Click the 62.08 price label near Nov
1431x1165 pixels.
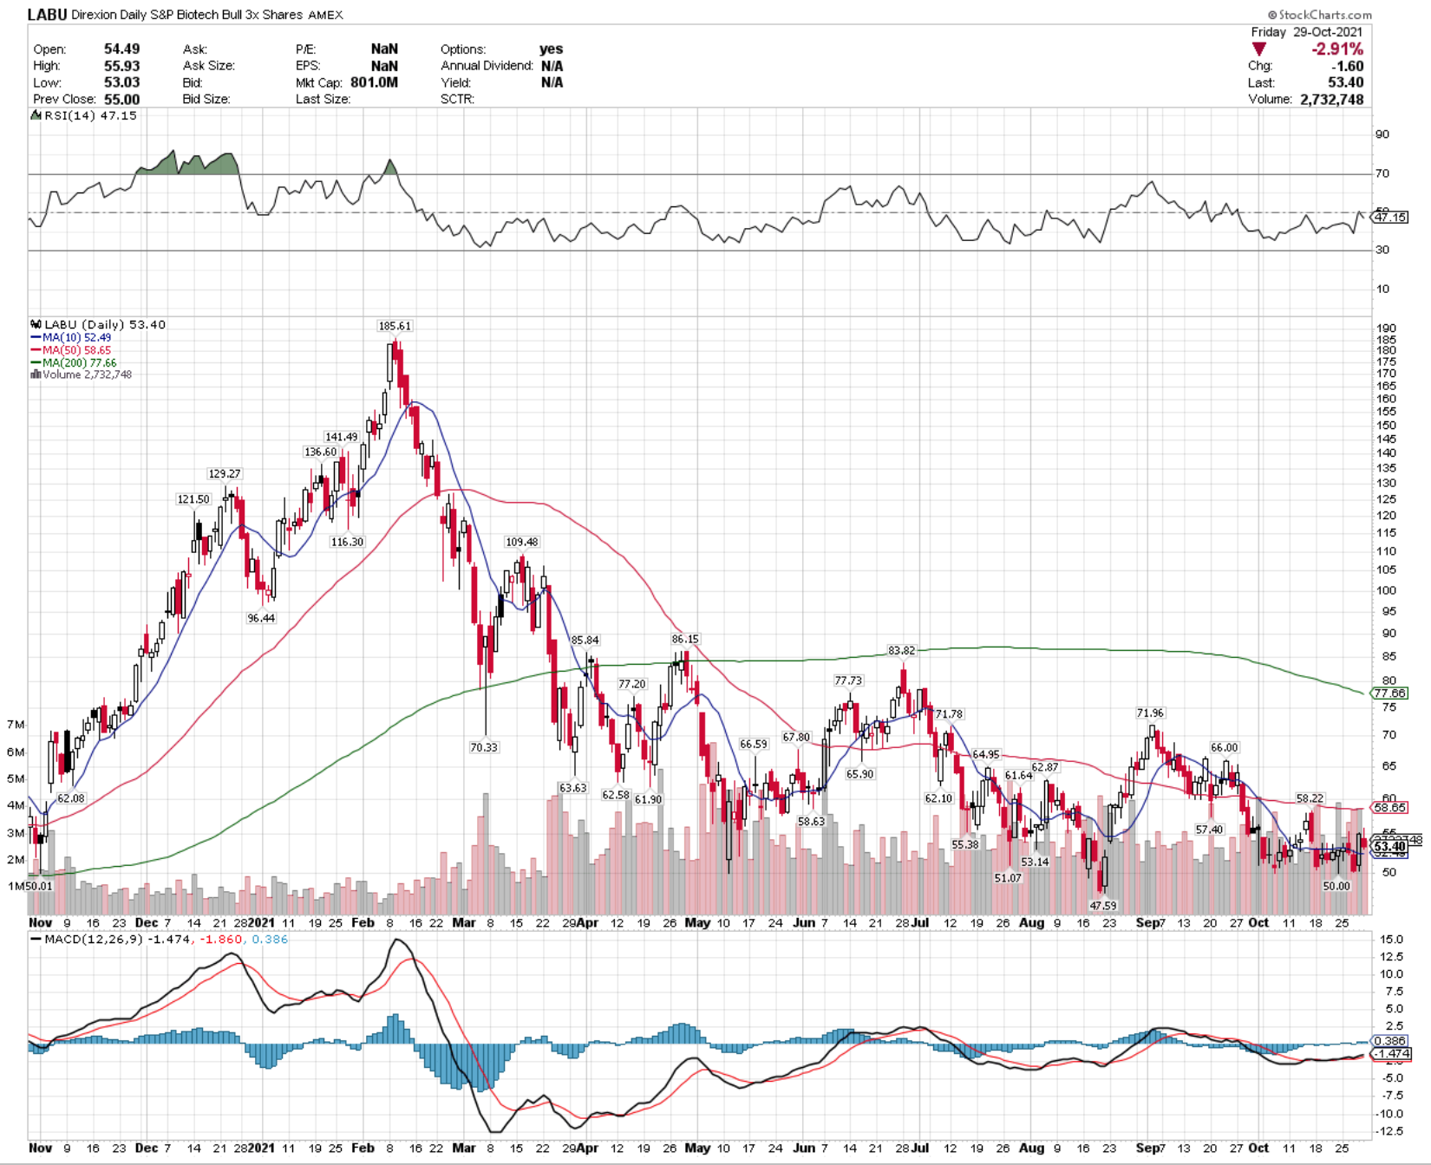[x=71, y=798]
